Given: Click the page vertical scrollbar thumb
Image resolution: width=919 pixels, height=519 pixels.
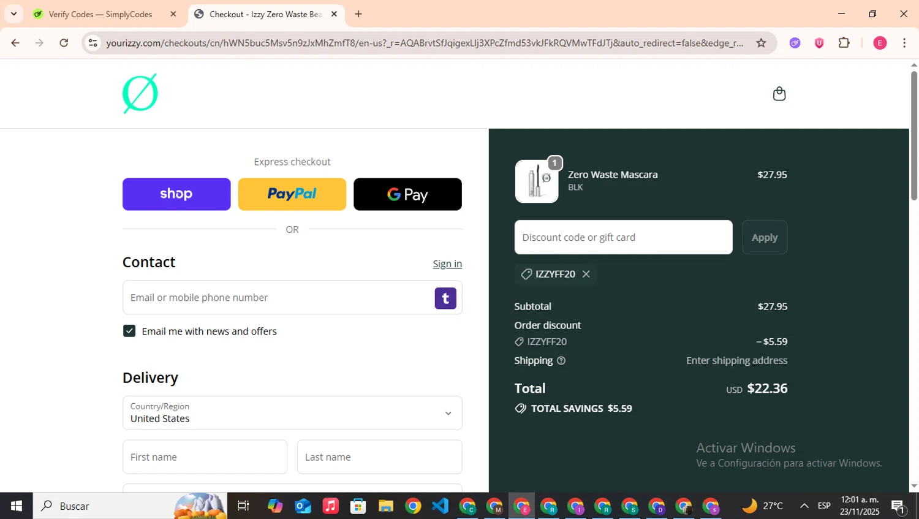Looking at the screenshot, I should pos(913,135).
